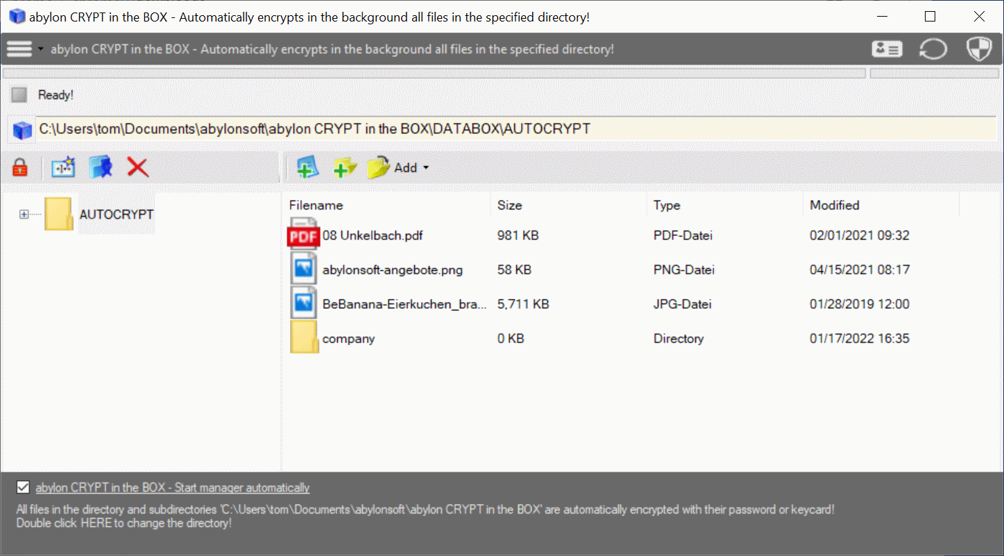This screenshot has height=556, width=1004.
Task: Expand the AUTOCRYPT tree node
Action: (x=24, y=214)
